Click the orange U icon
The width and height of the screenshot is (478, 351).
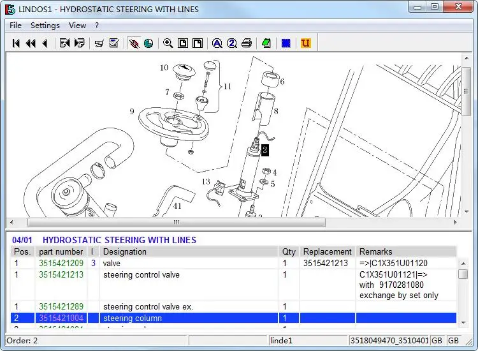pos(306,43)
